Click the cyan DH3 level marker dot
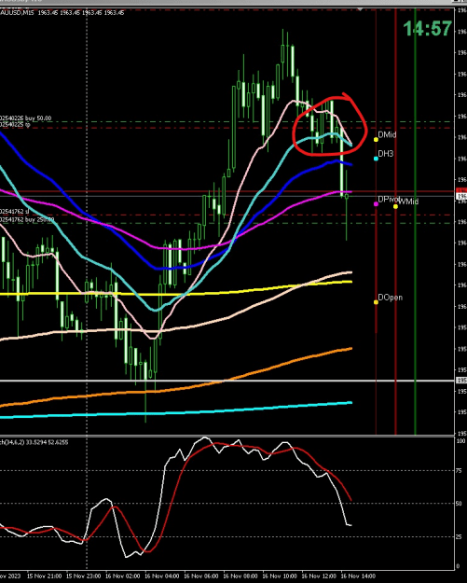 pos(376,159)
